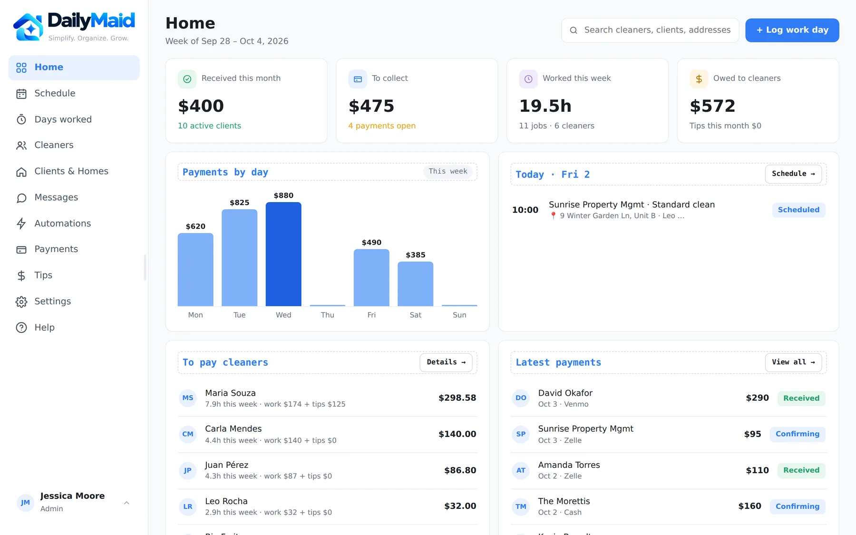856x535 pixels.
Task: Click the 4 payments open link
Action: (382, 126)
